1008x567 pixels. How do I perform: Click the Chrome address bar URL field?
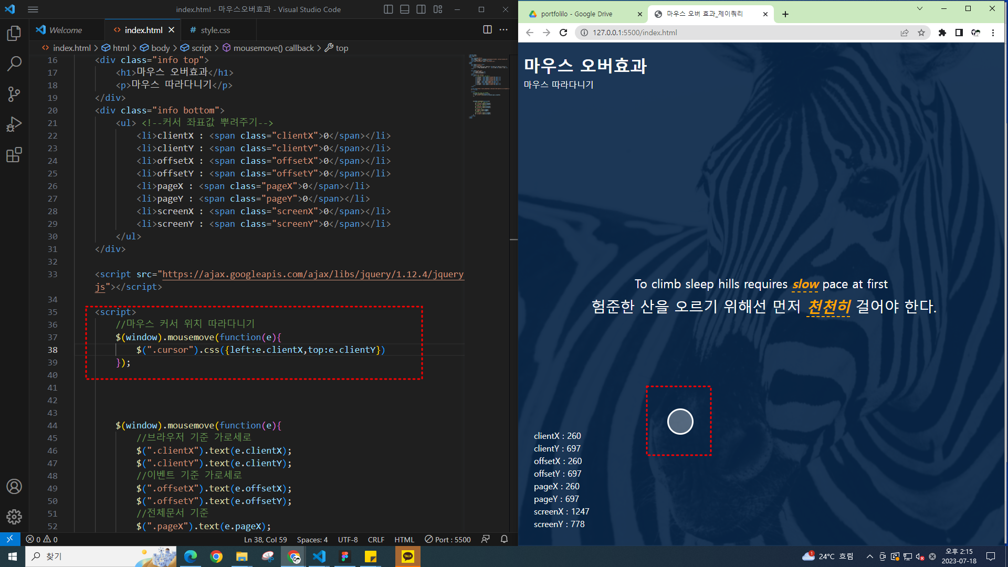point(735,33)
